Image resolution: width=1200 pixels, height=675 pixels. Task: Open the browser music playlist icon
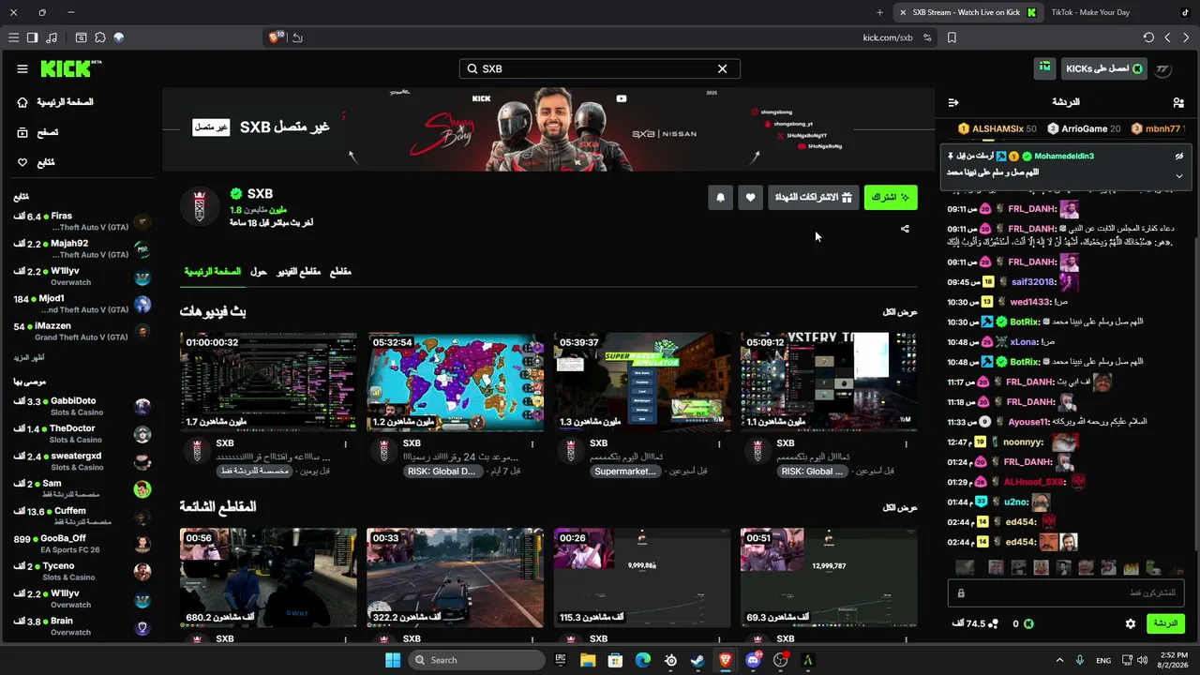[x=51, y=37]
